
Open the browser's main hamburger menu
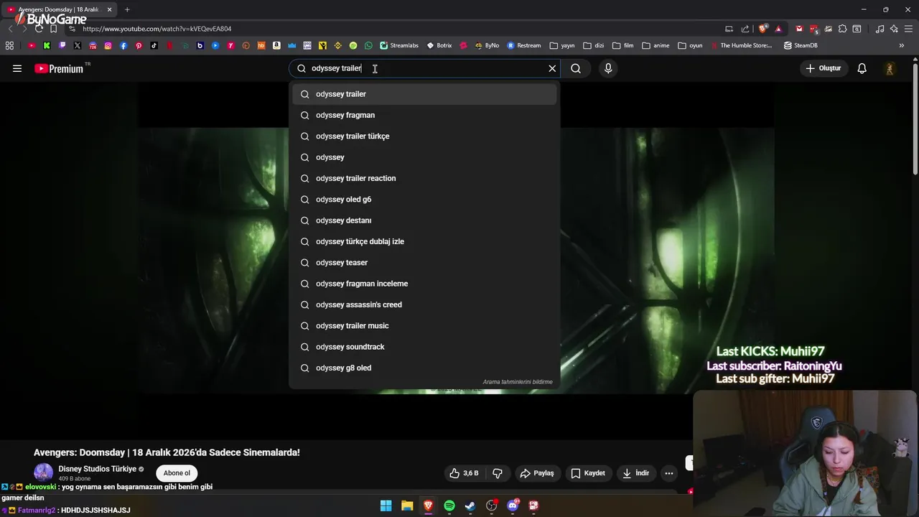point(908,29)
